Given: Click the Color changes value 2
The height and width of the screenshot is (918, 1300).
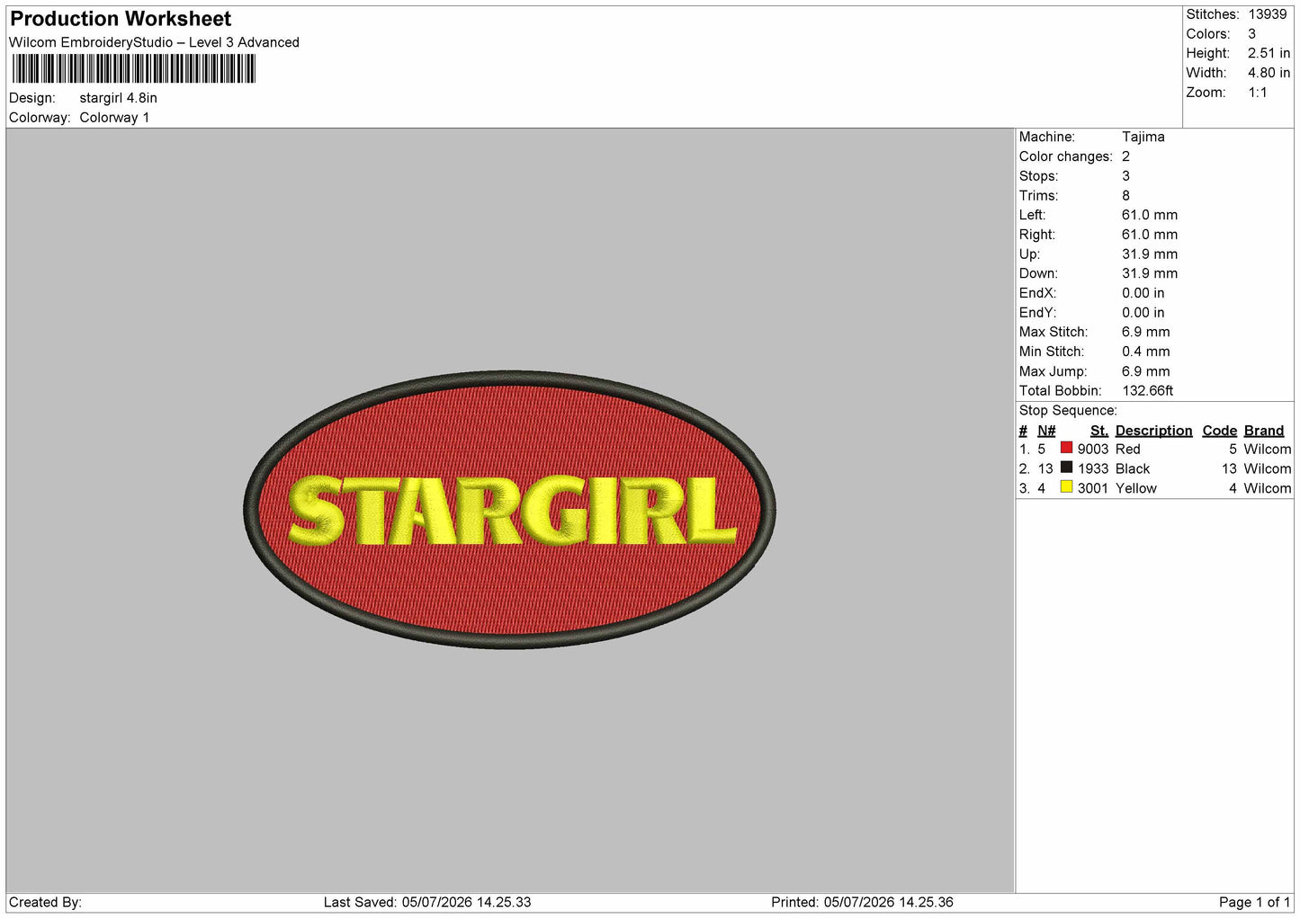Looking at the screenshot, I should (x=1125, y=156).
